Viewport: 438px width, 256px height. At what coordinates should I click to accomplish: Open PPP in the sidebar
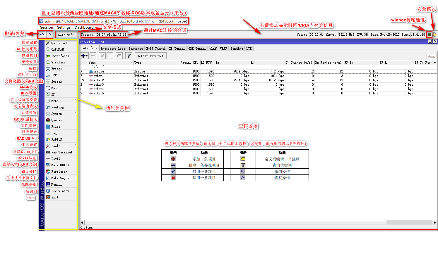(61, 75)
